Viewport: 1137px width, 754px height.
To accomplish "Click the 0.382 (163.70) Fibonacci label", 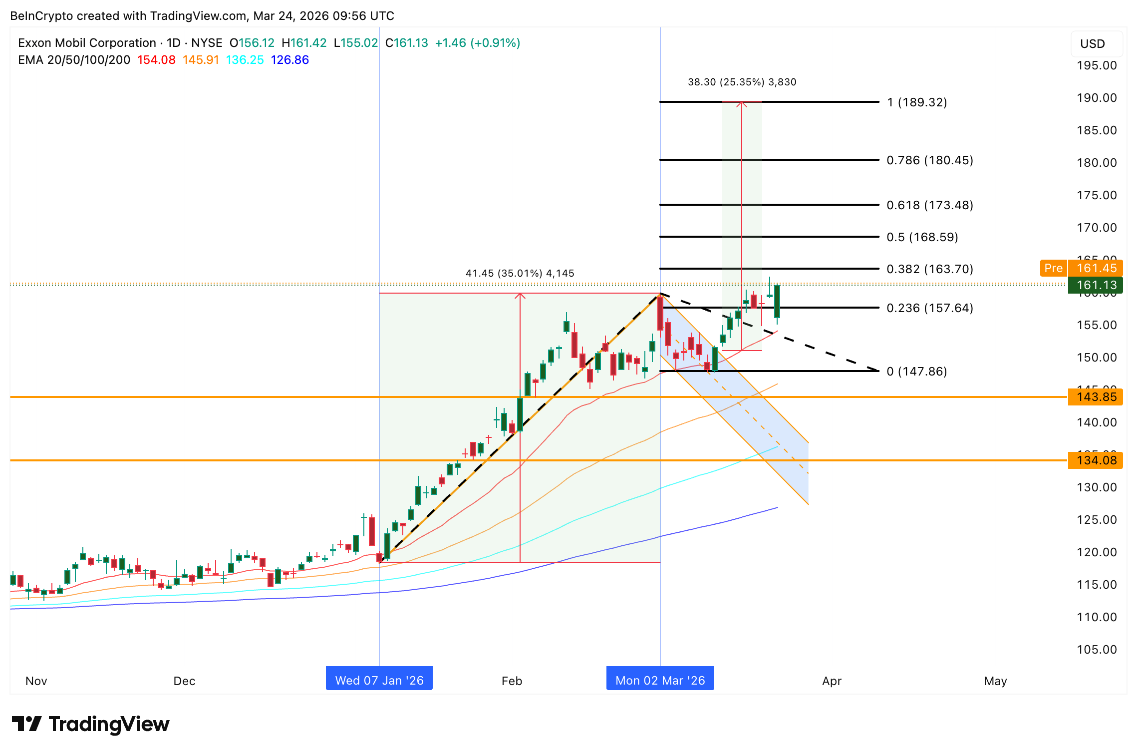I will click(x=929, y=269).
